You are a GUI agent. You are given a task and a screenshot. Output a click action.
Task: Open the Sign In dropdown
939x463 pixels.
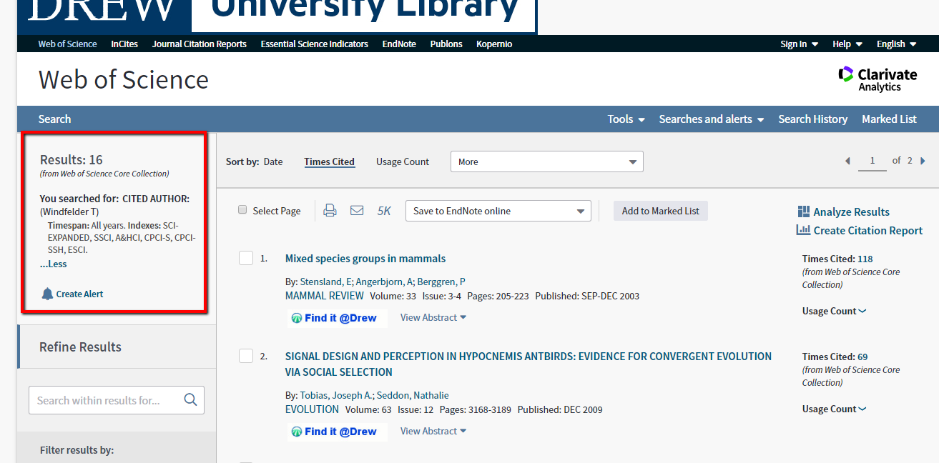pos(800,44)
